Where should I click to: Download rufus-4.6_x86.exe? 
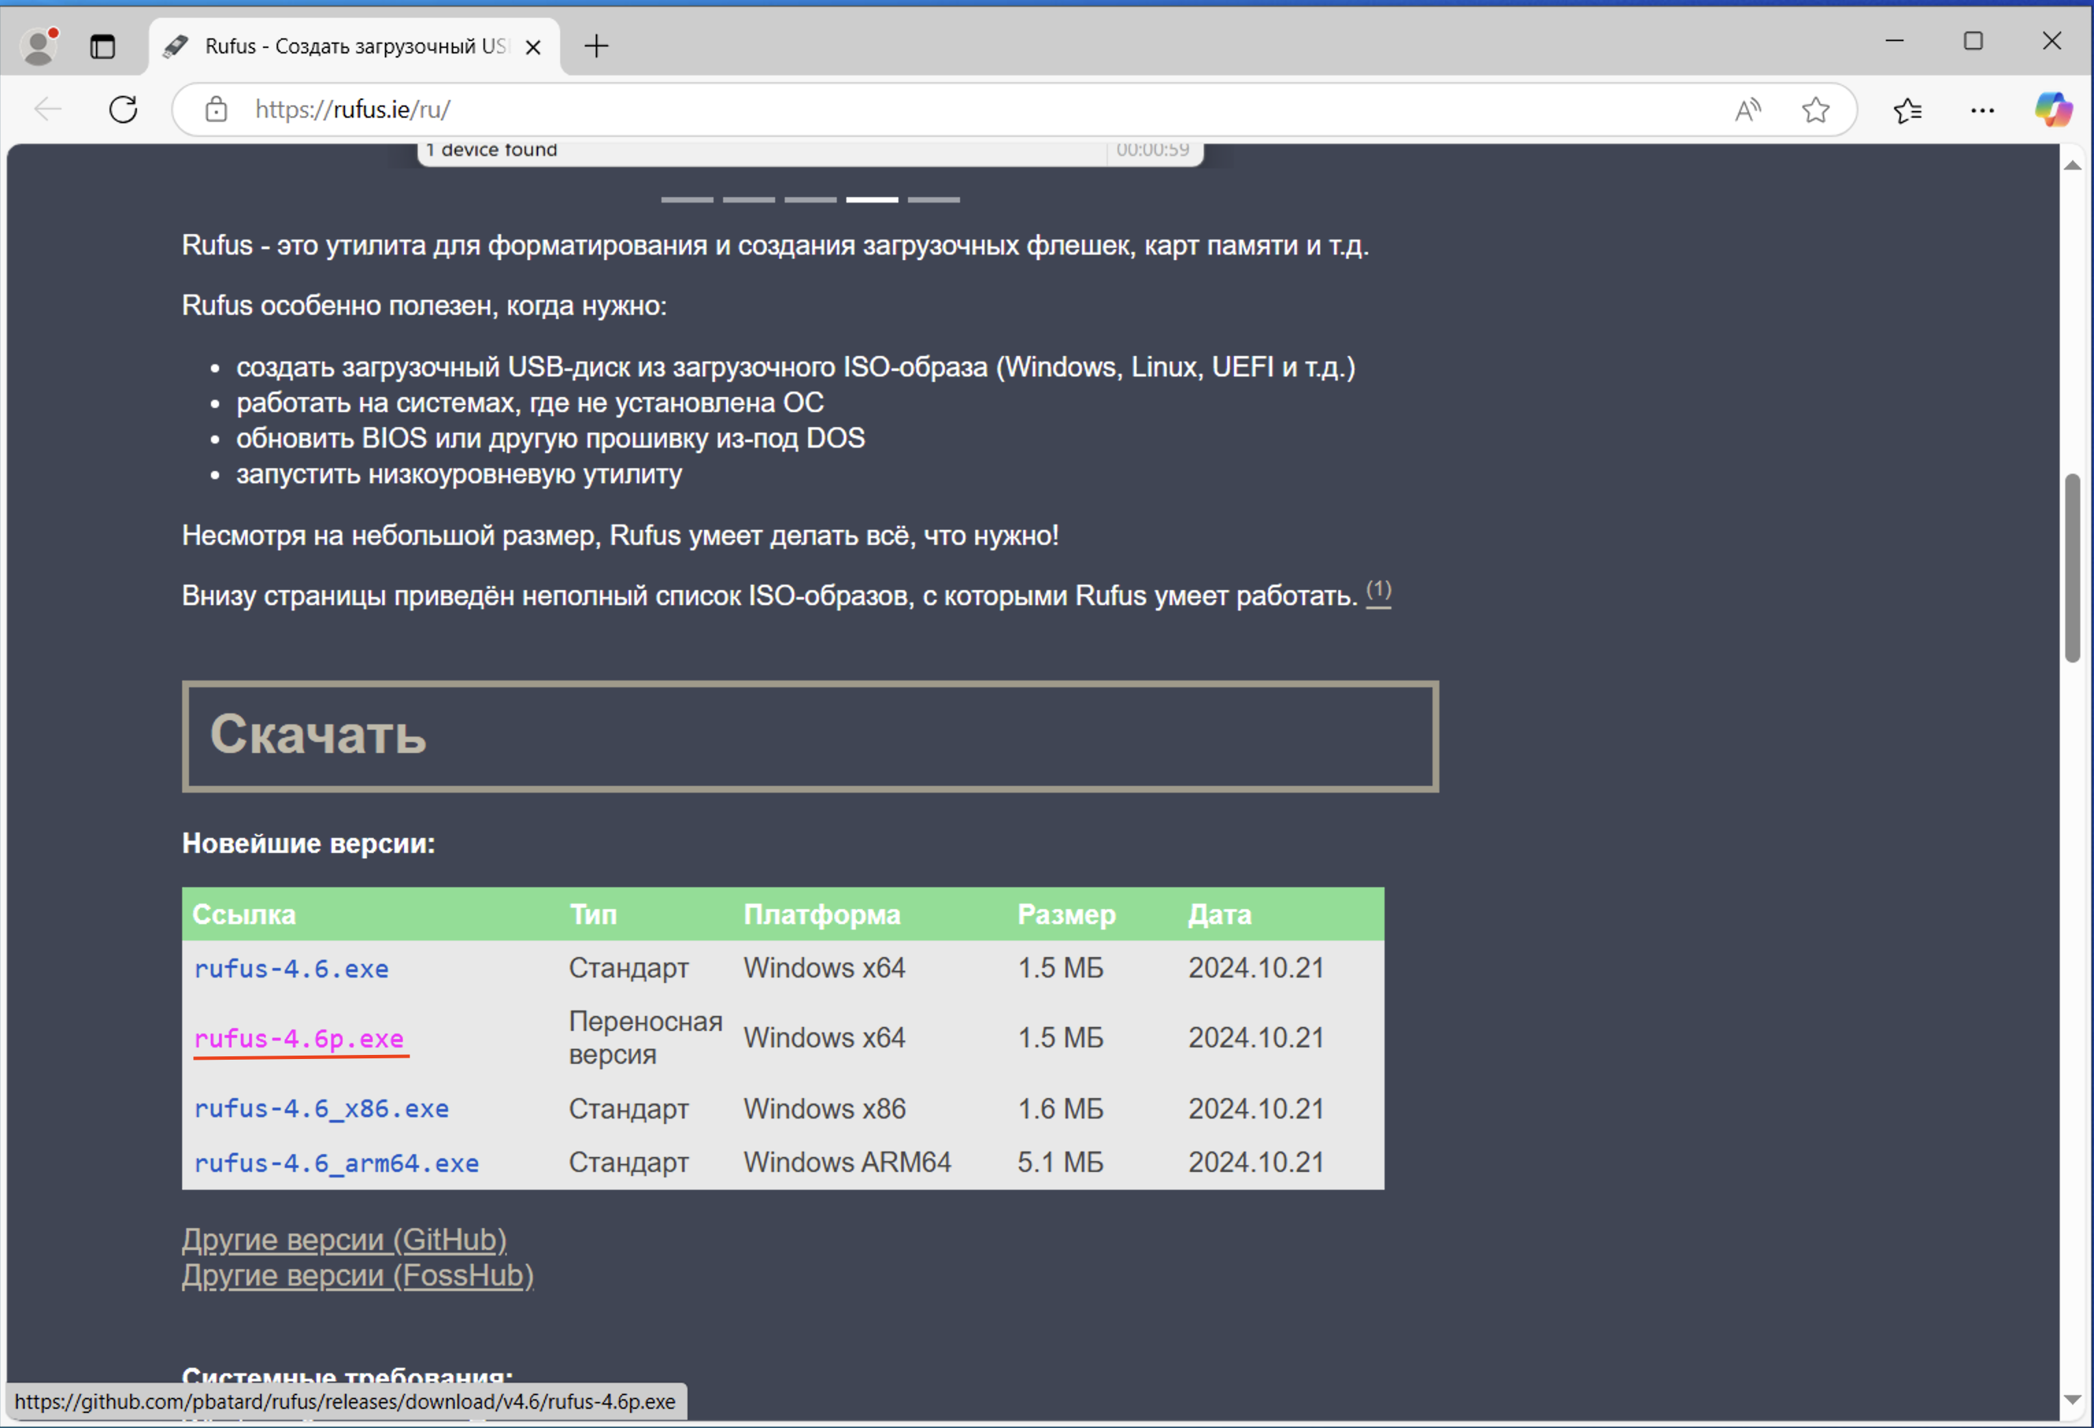click(x=322, y=1108)
